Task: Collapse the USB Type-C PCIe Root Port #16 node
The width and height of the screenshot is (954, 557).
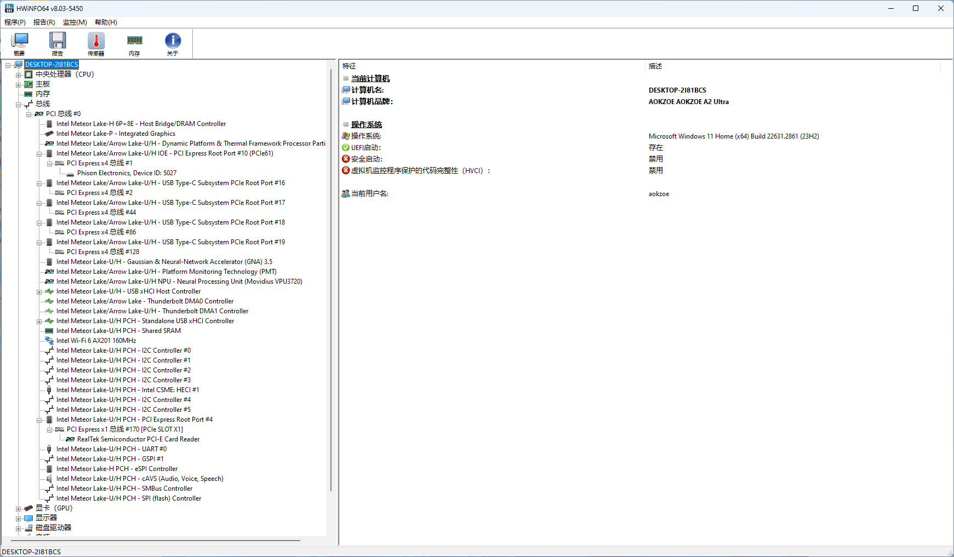Action: coord(39,183)
